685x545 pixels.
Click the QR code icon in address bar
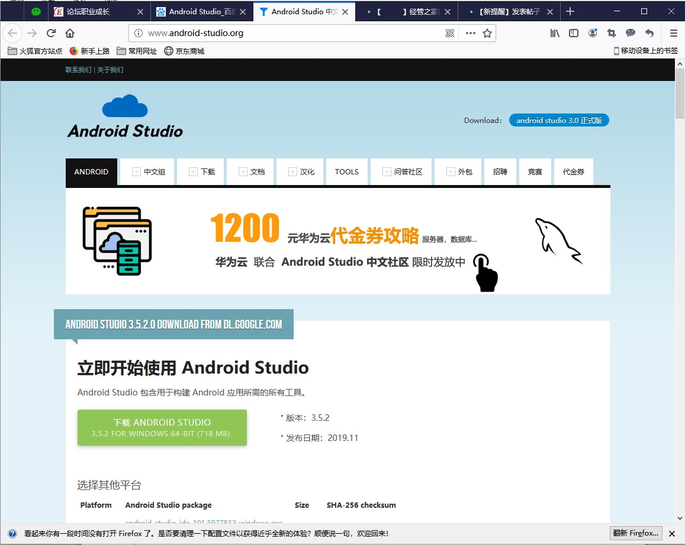(450, 33)
